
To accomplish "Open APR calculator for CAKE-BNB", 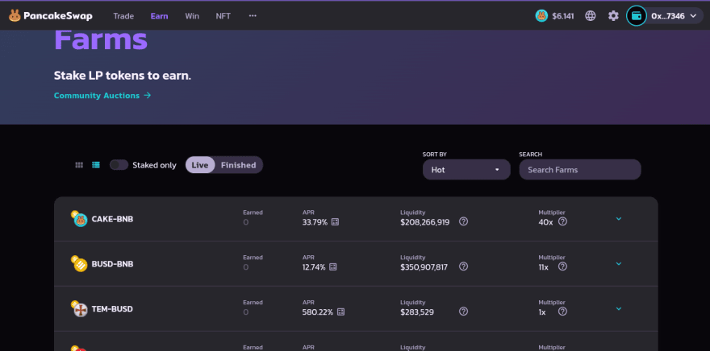I will pos(335,222).
